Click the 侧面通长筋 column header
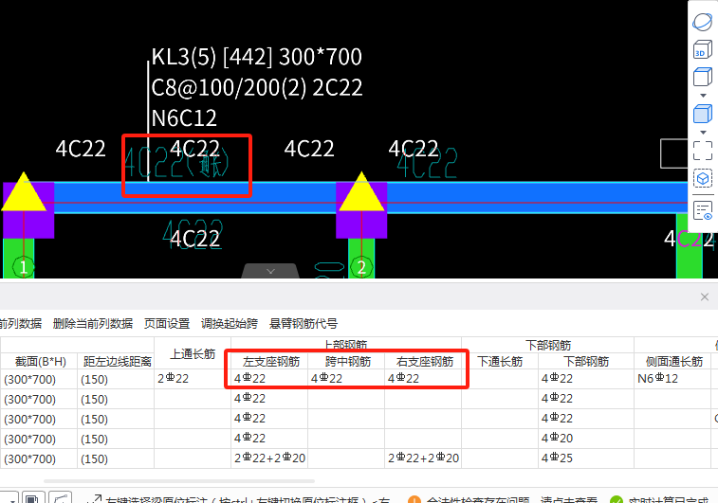The width and height of the screenshot is (718, 503). (x=674, y=362)
